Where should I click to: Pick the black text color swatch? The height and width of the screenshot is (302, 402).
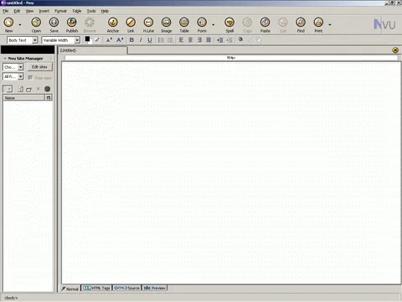click(x=87, y=39)
